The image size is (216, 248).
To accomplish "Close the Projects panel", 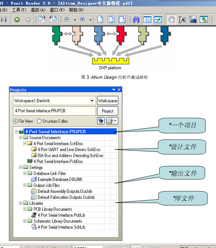I will [x=119, y=90].
